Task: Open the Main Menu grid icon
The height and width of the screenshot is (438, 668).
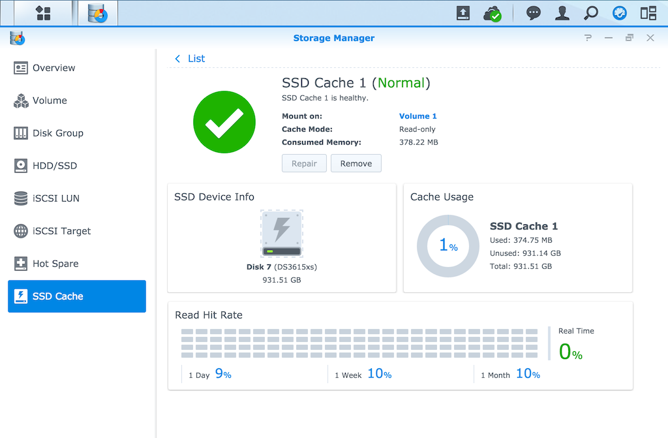Action: [x=43, y=13]
